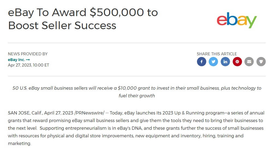This screenshot has height=148, width=269.
Task: Click the arrow beside eBay Inc.
Action: coord(28,60)
